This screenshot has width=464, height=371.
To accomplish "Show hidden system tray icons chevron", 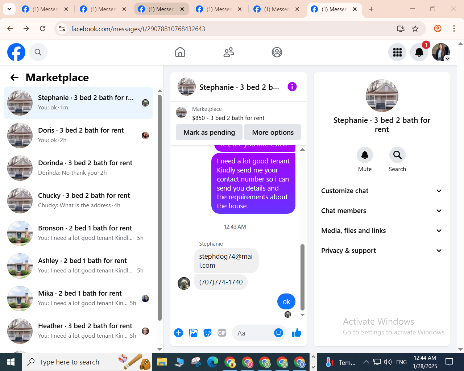I will (366, 362).
